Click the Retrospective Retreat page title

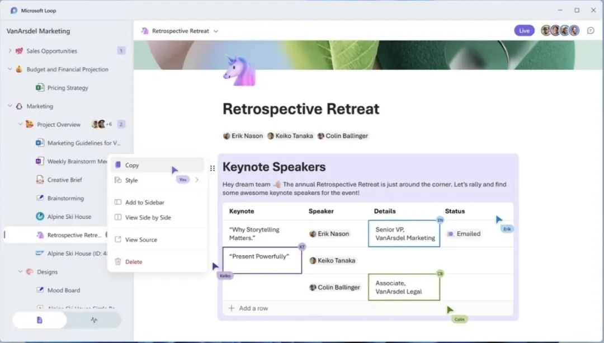301,109
